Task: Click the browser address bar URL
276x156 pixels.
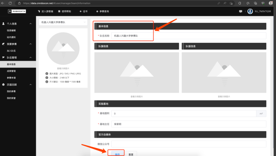Action: [57, 3]
